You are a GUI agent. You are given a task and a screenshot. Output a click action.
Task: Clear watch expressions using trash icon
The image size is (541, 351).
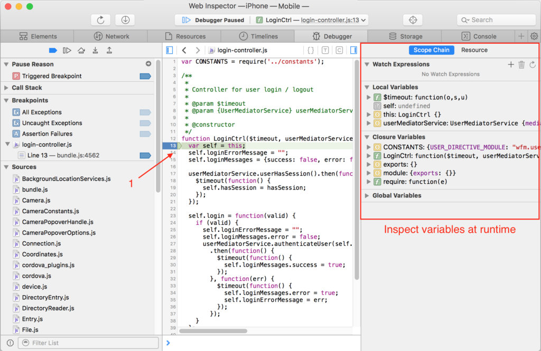tap(521, 64)
